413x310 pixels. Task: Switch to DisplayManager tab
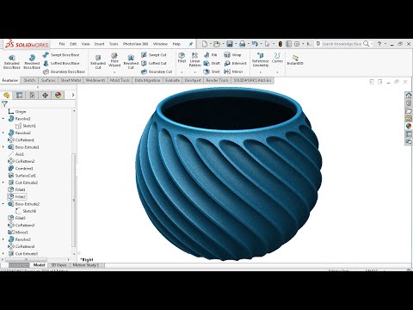(58, 95)
